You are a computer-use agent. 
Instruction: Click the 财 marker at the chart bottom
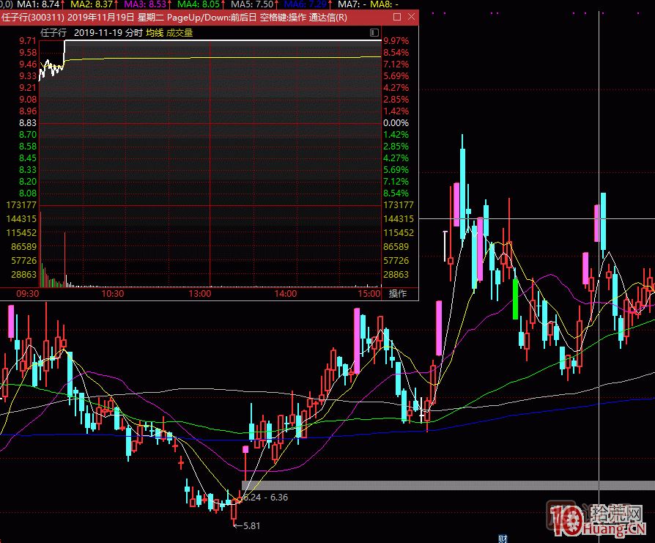pos(503,538)
